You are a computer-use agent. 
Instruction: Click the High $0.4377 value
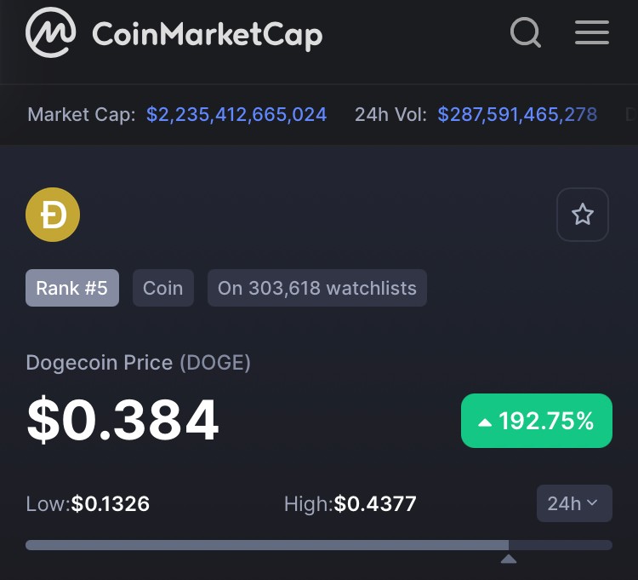tap(375, 504)
